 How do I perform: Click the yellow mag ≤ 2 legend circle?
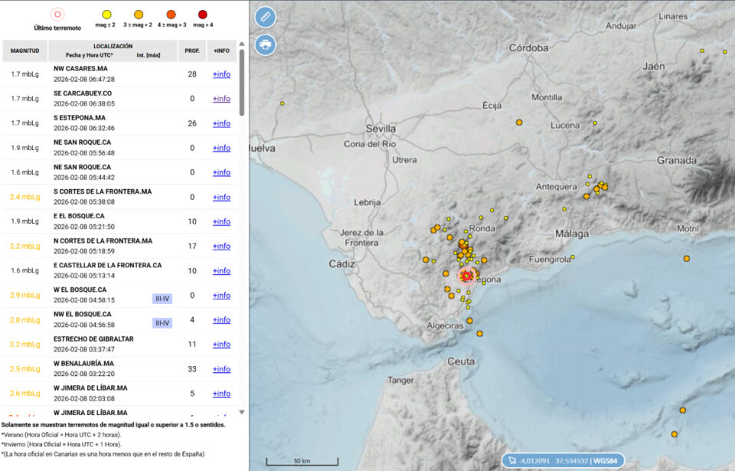click(x=106, y=14)
